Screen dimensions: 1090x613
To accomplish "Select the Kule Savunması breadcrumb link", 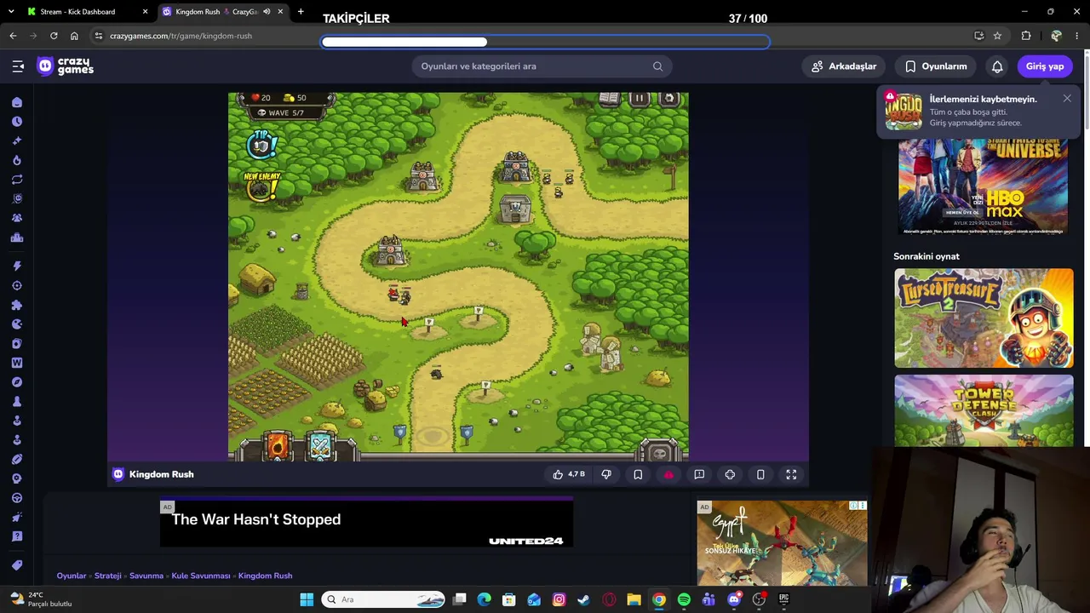I will 201,576.
